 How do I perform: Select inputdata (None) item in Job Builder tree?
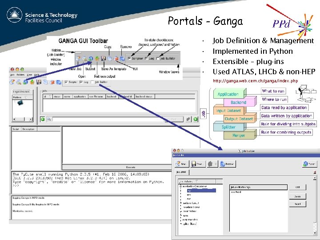[192, 207]
